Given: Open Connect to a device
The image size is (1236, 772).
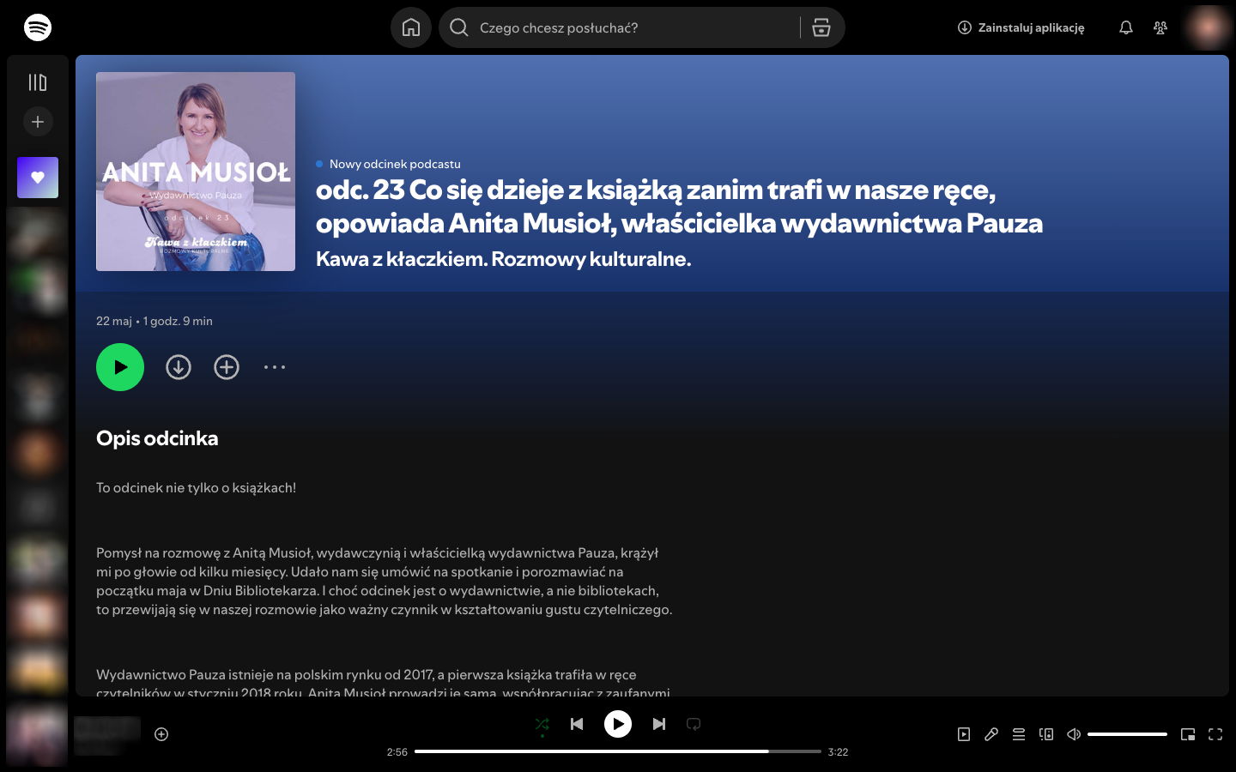Looking at the screenshot, I should pyautogui.click(x=1046, y=734).
